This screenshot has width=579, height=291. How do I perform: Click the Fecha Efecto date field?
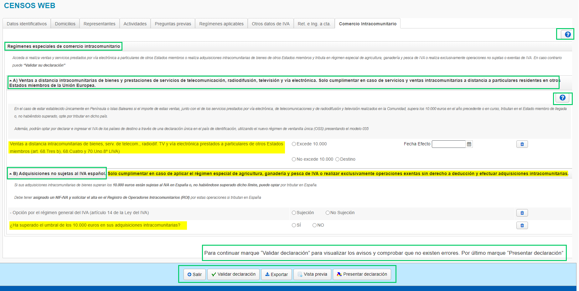coord(448,144)
